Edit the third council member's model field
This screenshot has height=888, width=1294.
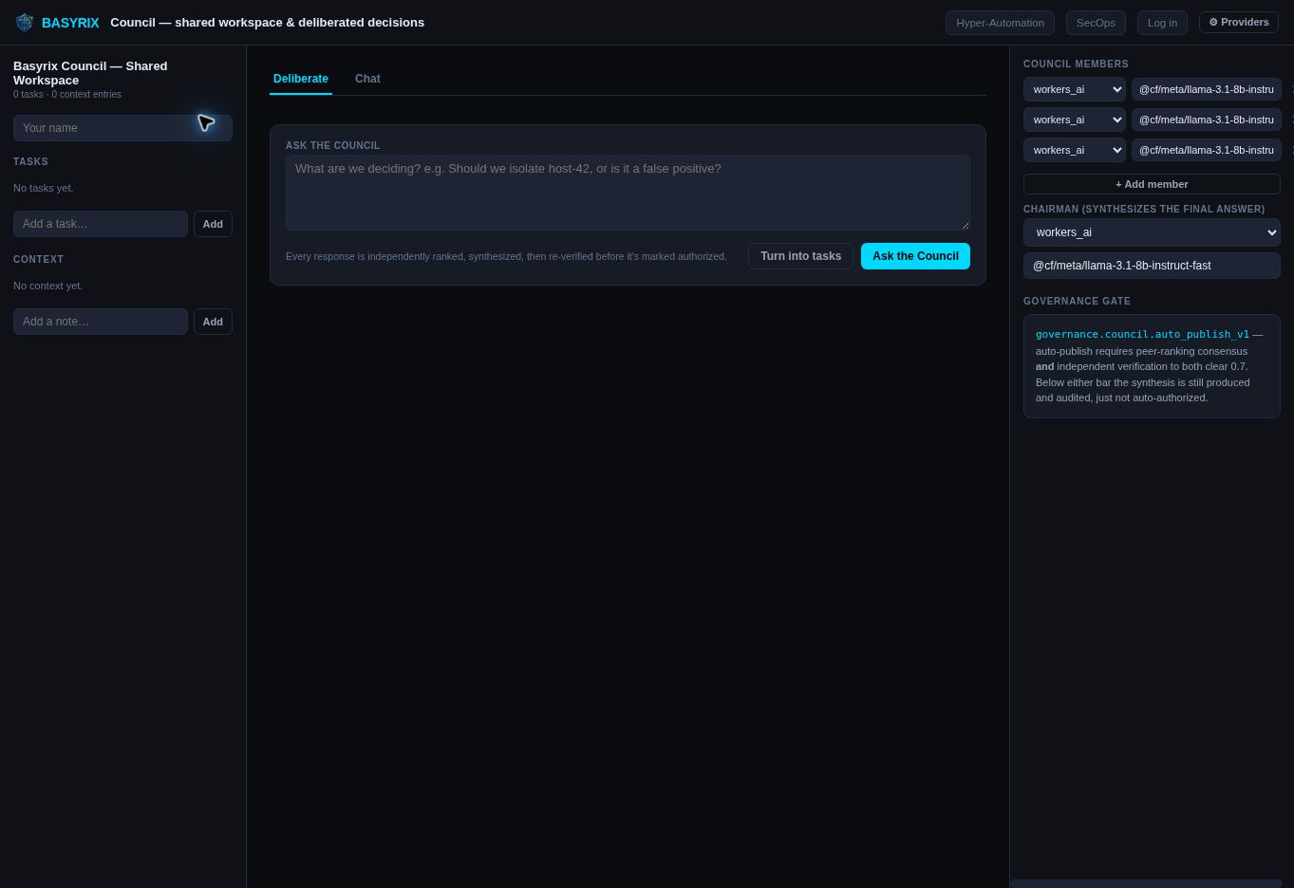point(1206,150)
